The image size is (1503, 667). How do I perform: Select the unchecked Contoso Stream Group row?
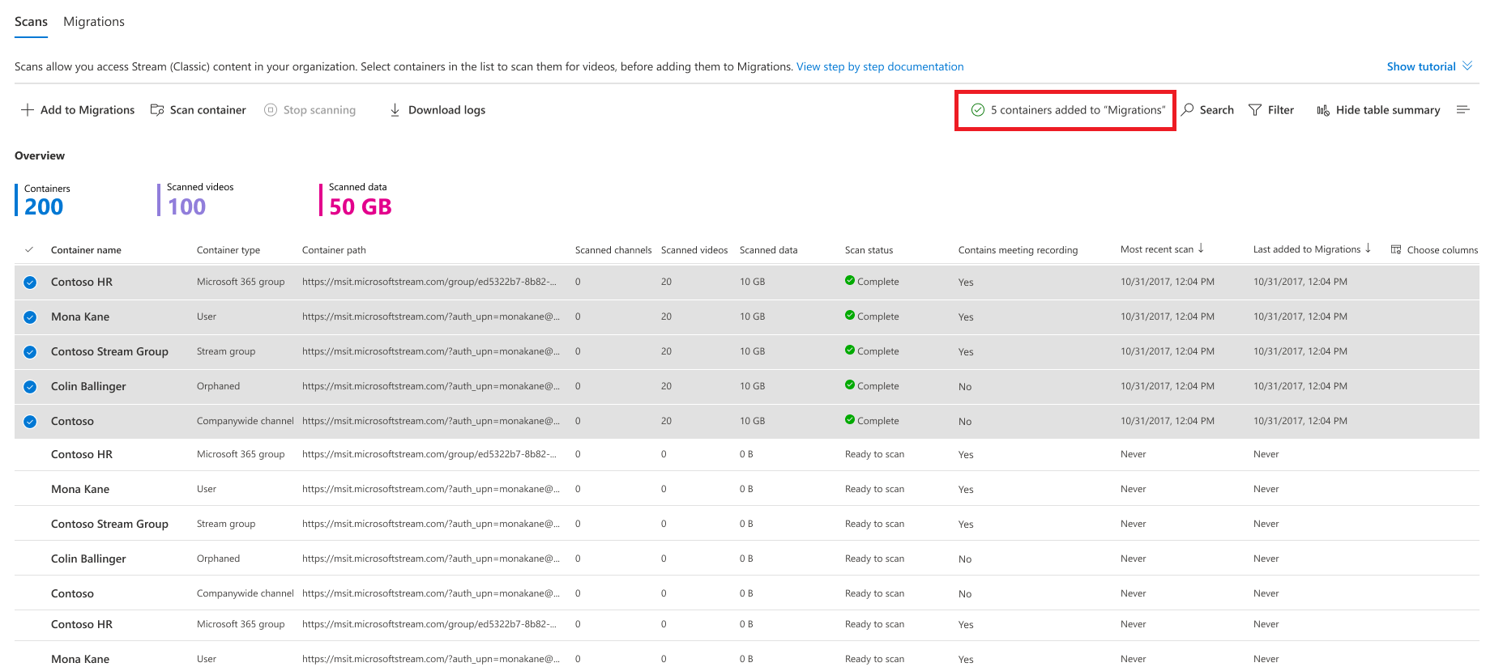tap(746, 524)
